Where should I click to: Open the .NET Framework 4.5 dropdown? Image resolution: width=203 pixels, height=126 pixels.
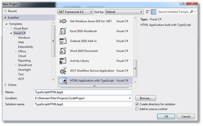pos(75,12)
